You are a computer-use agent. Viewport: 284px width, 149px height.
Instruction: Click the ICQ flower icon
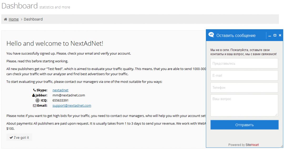tap(37, 100)
